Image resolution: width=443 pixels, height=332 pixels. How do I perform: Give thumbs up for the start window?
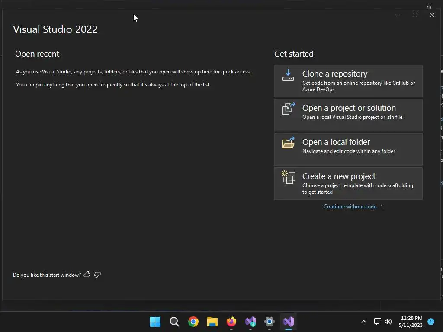click(87, 275)
